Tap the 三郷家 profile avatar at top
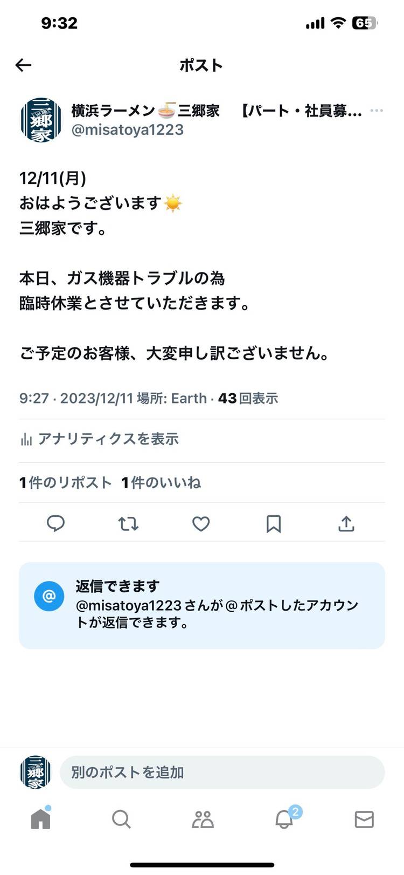The image size is (404, 875). 41,120
